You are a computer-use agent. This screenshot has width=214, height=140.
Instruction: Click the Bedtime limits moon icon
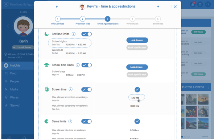point(47,34)
